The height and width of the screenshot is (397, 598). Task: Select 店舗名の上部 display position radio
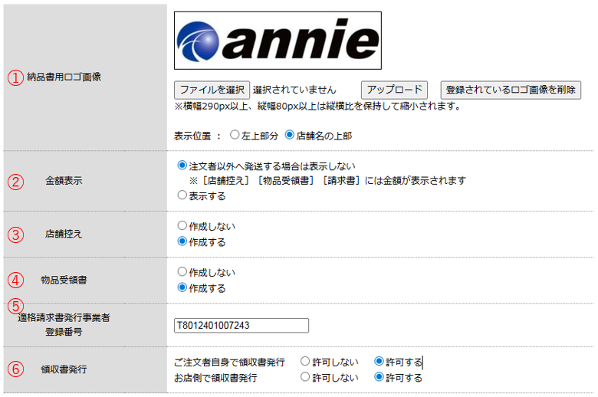(290, 135)
